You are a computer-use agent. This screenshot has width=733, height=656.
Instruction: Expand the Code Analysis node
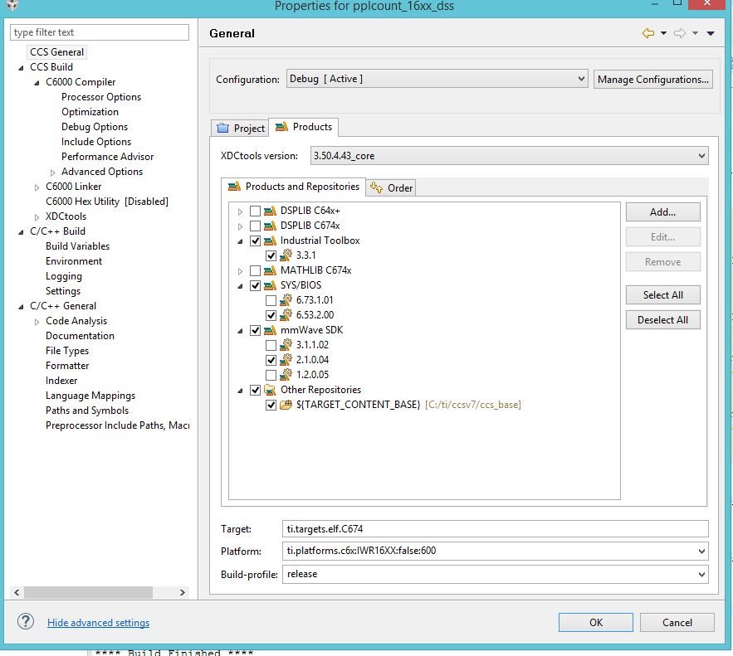[x=37, y=322]
